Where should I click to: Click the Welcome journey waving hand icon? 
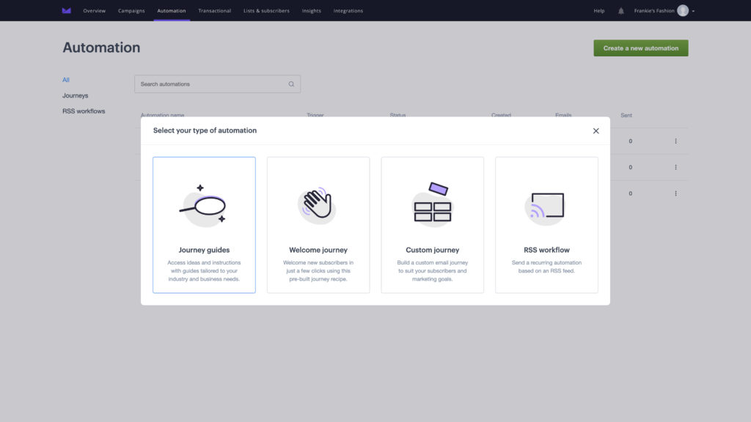click(318, 204)
